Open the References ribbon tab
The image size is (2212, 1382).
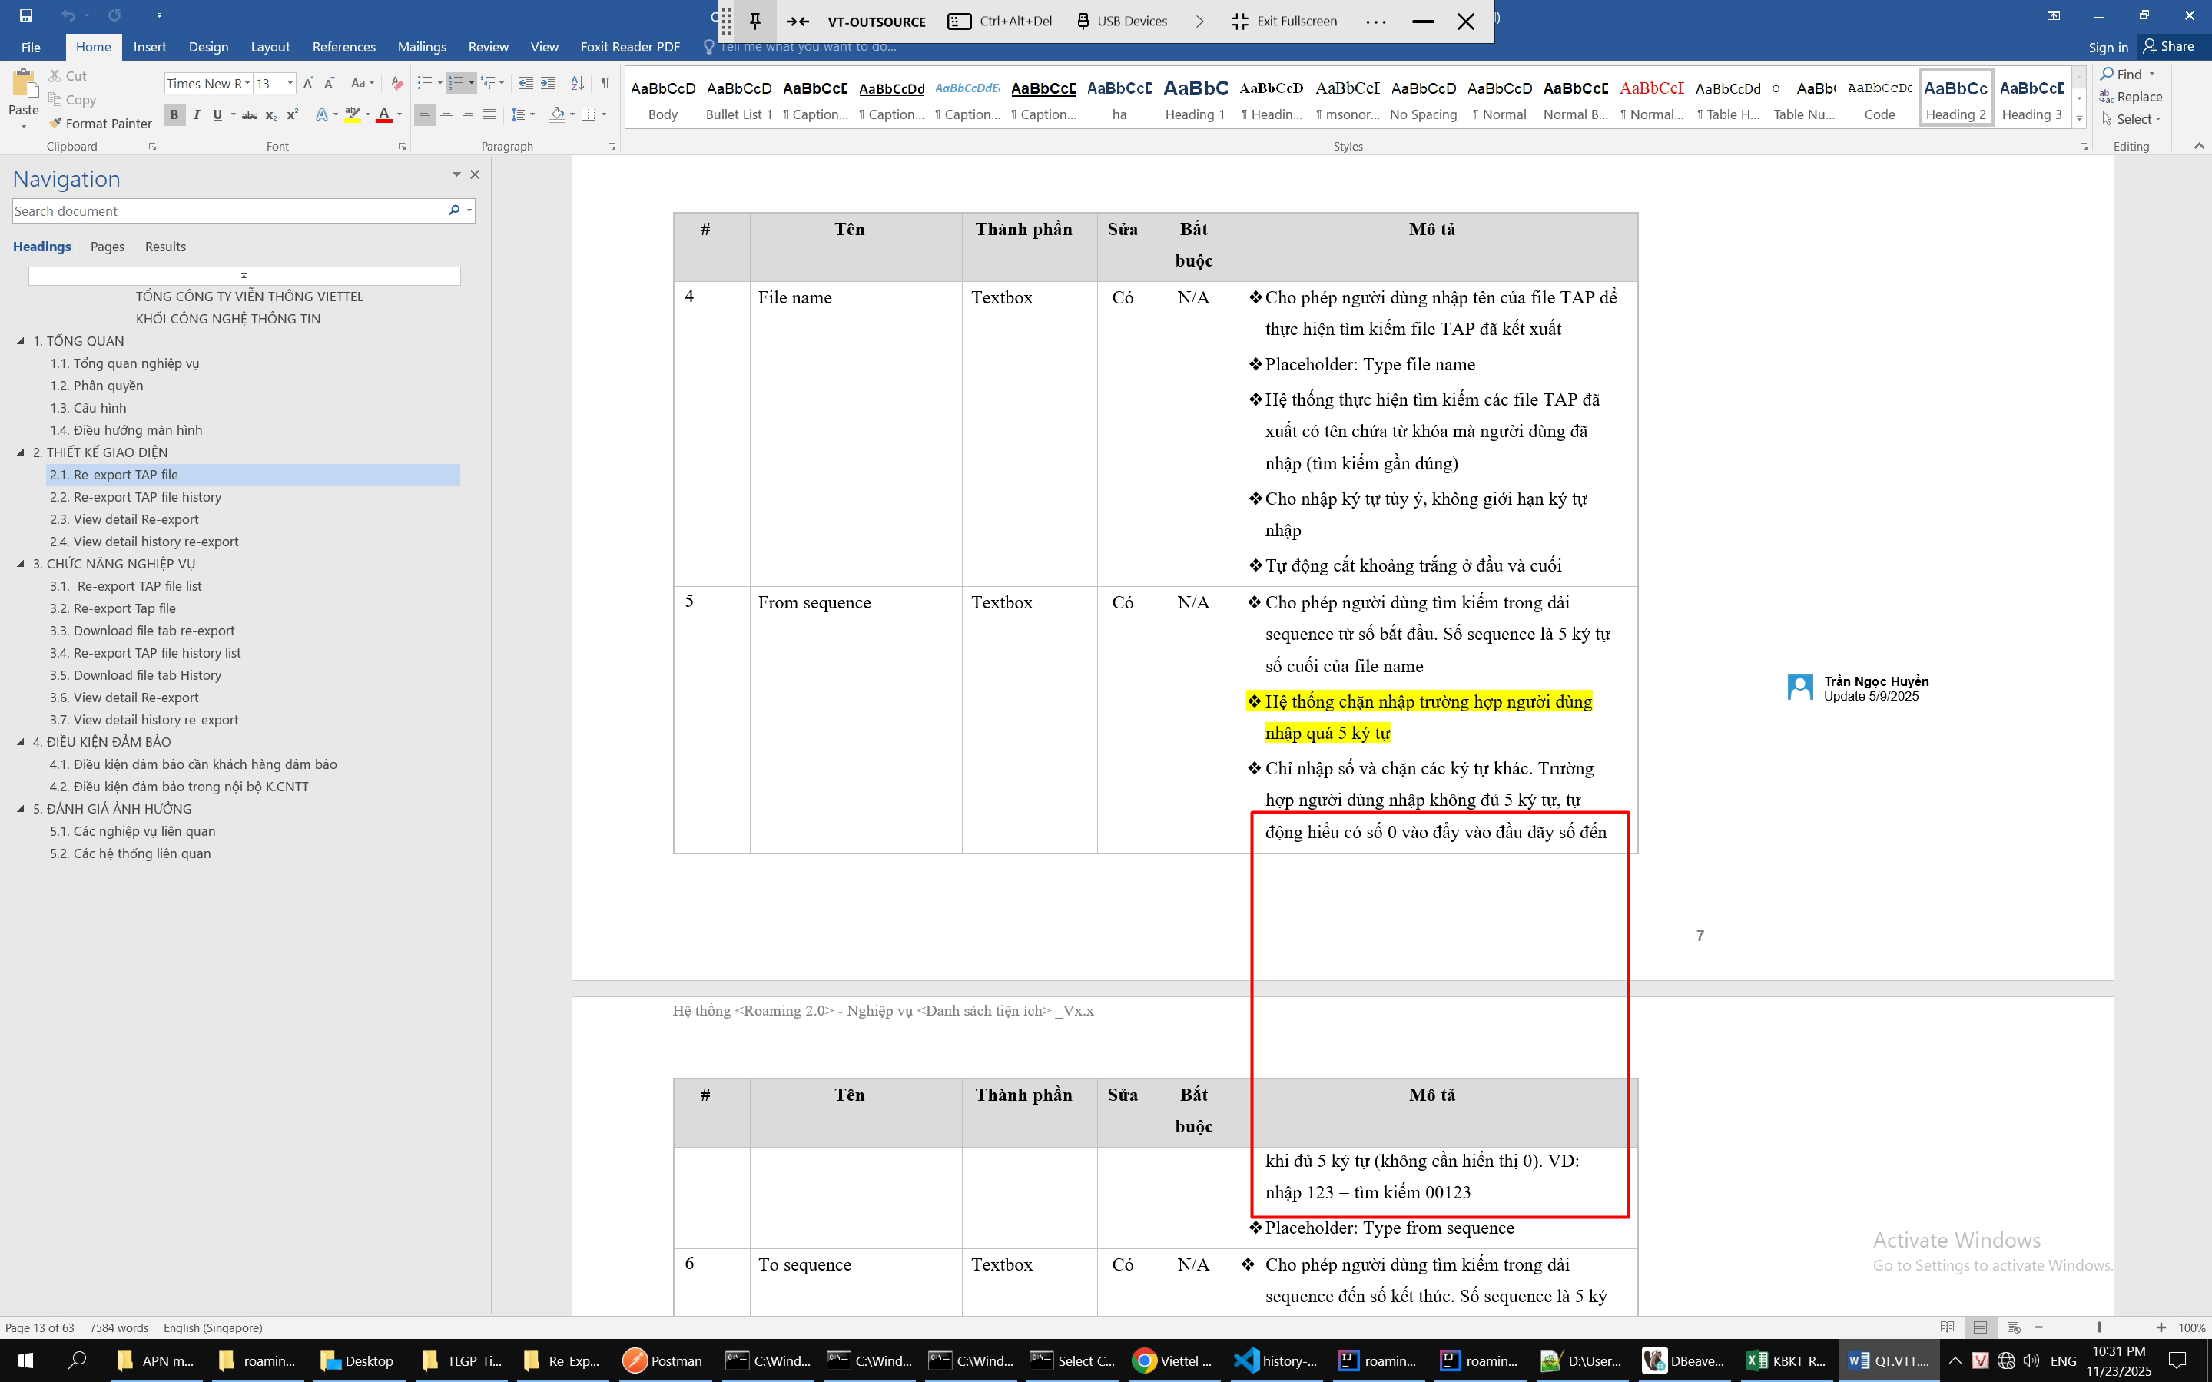(x=343, y=47)
